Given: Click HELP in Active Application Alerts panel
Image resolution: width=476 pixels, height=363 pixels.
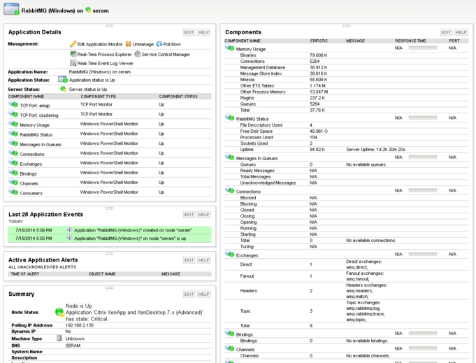Looking at the screenshot, I should [203, 260].
